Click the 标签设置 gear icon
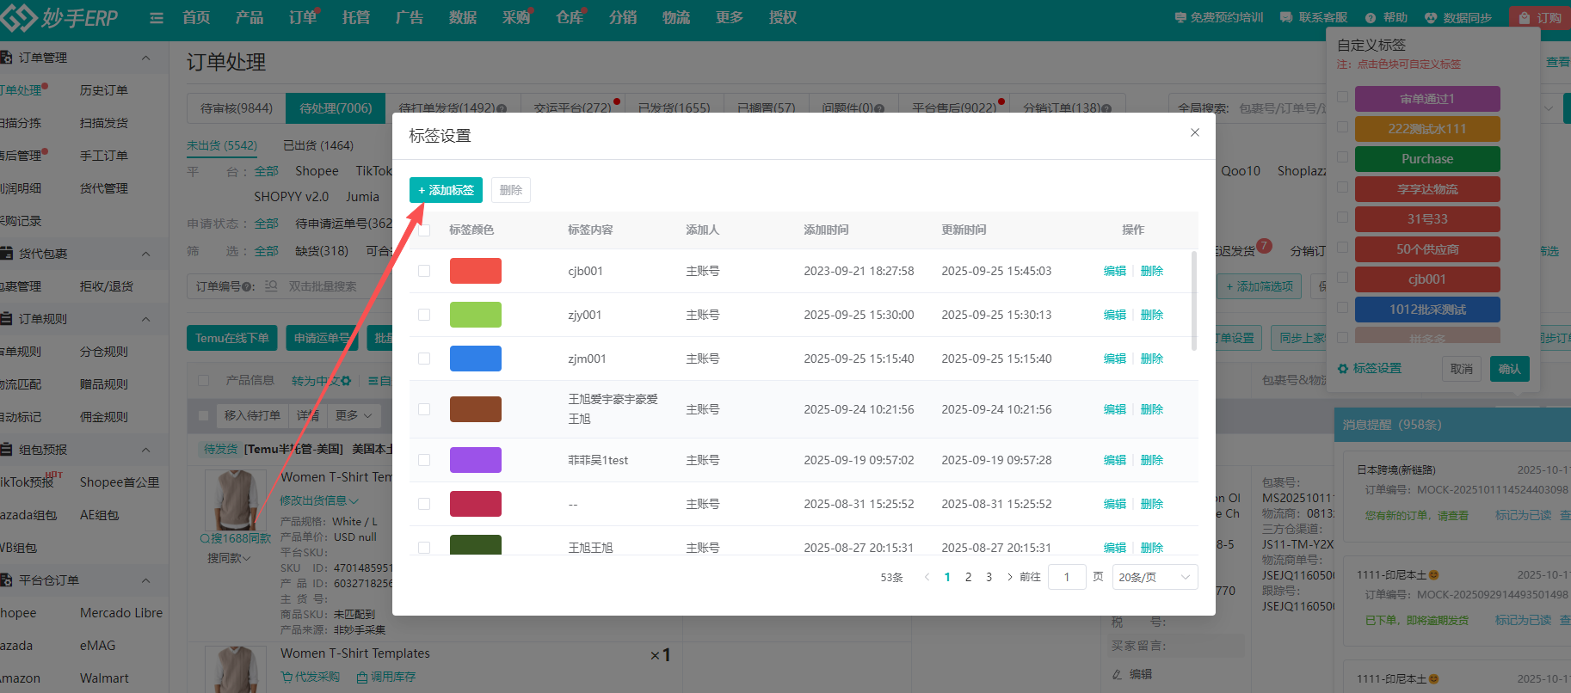The width and height of the screenshot is (1571, 693). (x=1342, y=369)
